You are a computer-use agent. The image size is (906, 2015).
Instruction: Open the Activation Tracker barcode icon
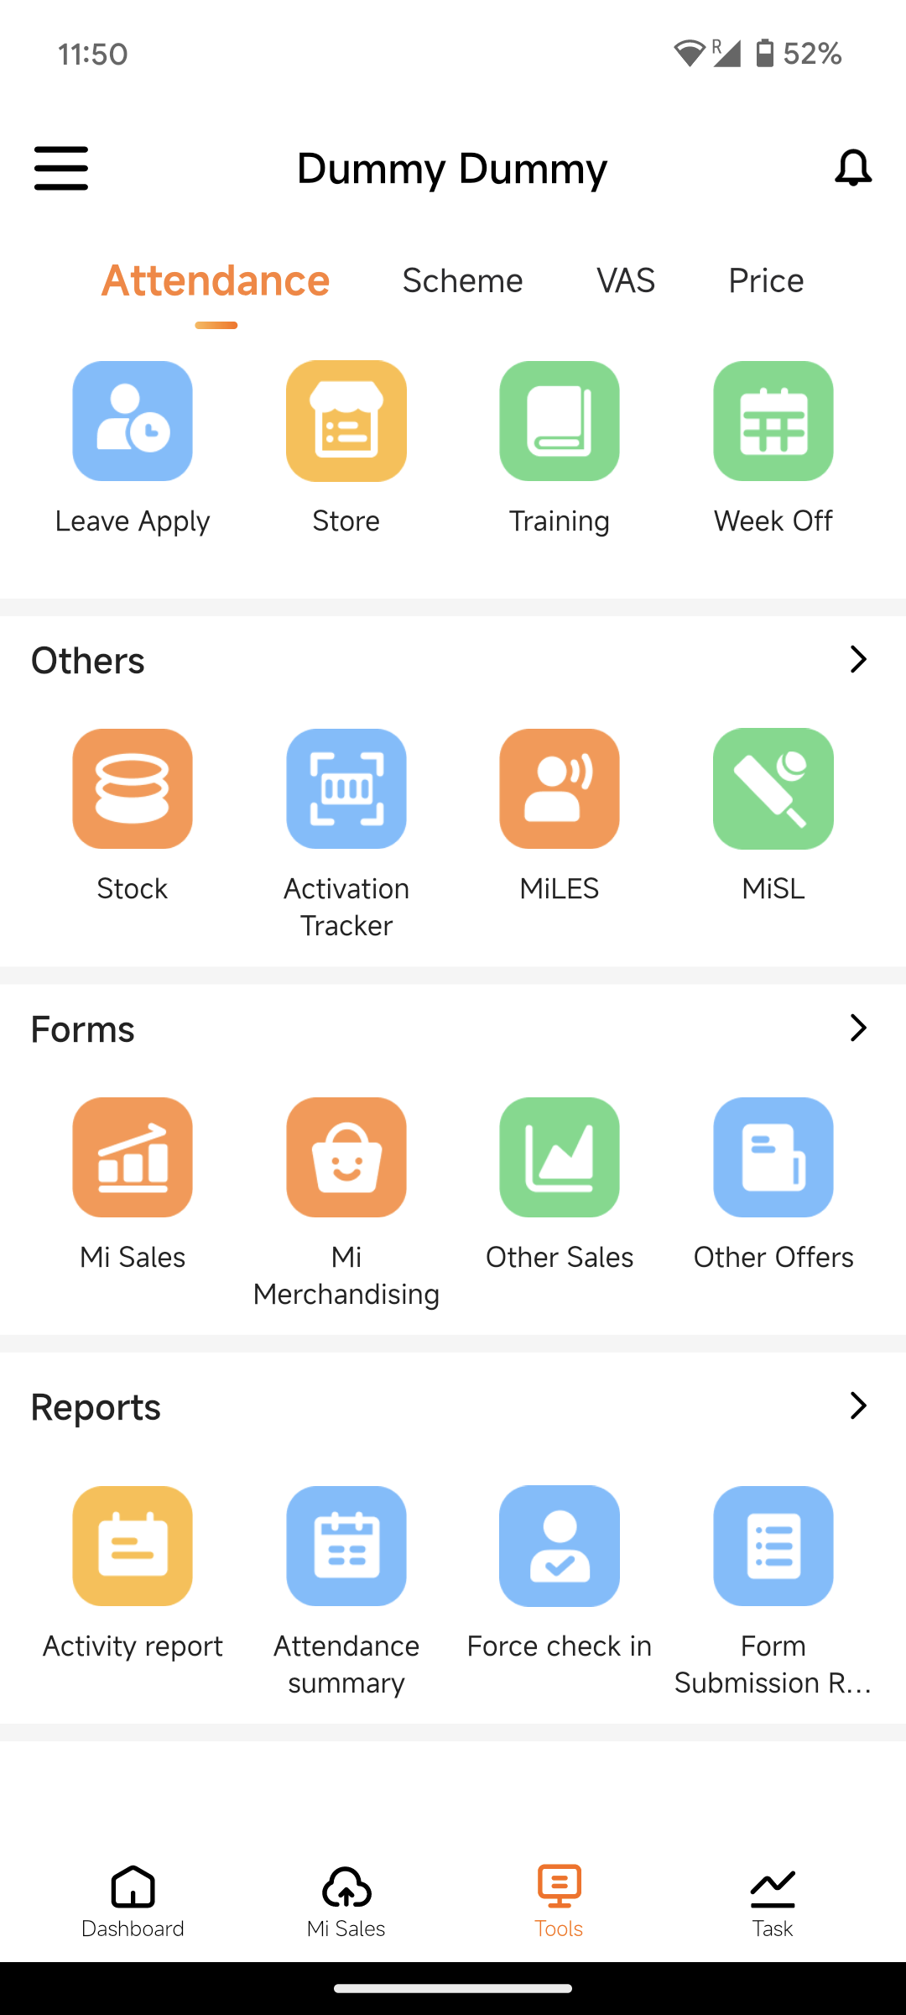(x=346, y=789)
